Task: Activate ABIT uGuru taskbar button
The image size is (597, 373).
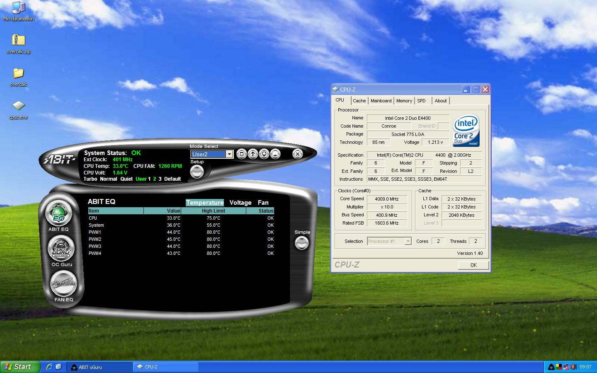Action: pos(99,367)
